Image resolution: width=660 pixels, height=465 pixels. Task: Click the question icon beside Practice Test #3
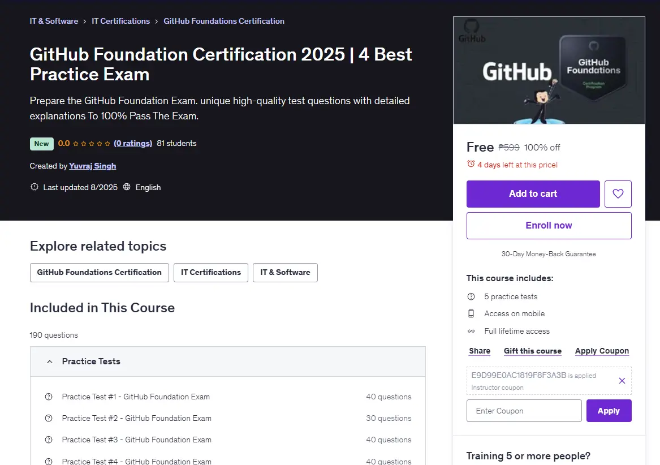pyautogui.click(x=49, y=440)
